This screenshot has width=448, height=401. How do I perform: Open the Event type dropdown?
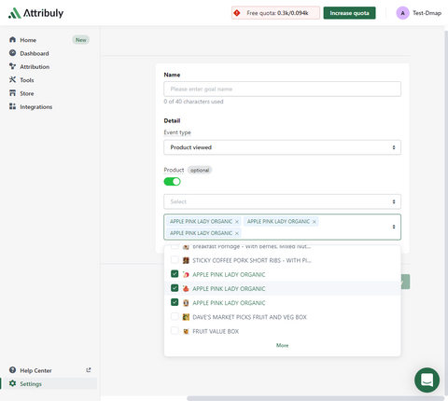tap(282, 147)
